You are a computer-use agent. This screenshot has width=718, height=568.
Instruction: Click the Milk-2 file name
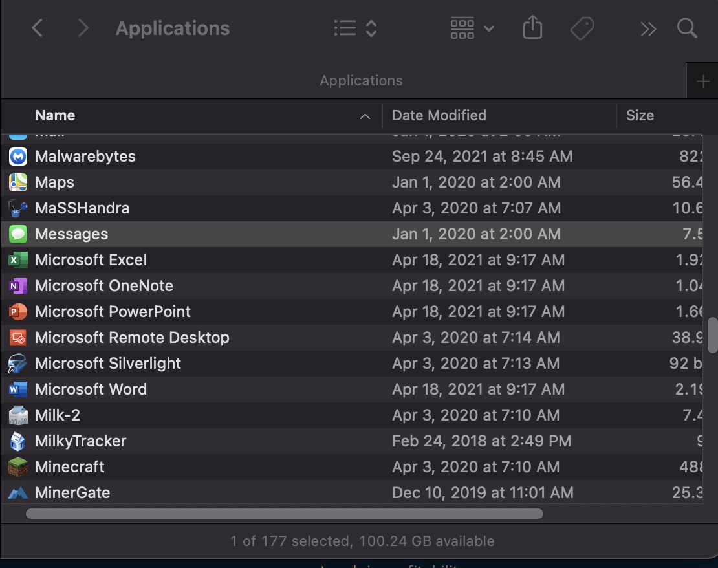pyautogui.click(x=58, y=415)
